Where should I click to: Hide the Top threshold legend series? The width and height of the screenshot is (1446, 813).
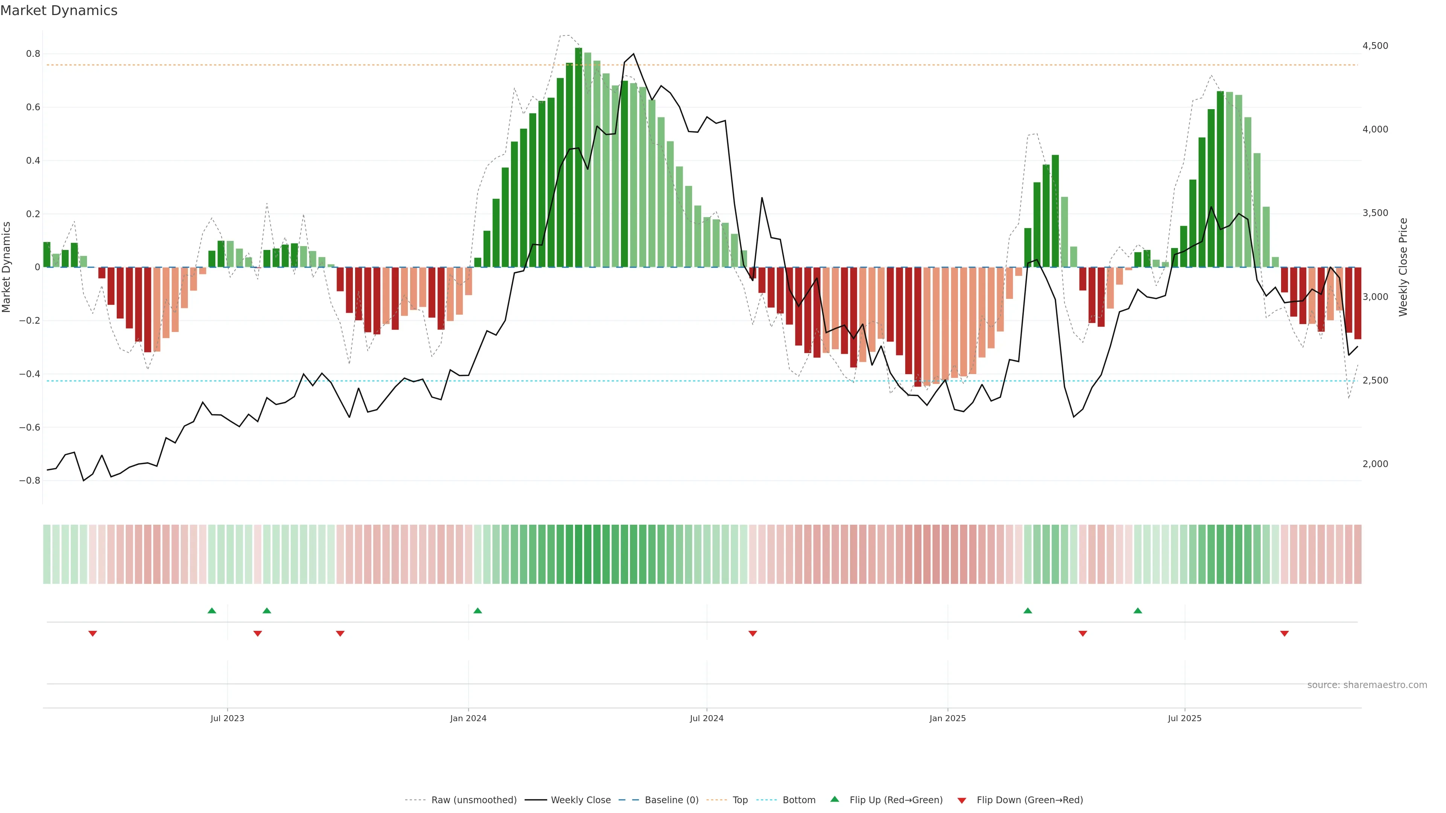(x=740, y=799)
